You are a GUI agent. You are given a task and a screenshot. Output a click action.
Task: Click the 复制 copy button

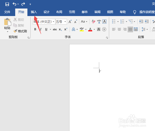18,26
